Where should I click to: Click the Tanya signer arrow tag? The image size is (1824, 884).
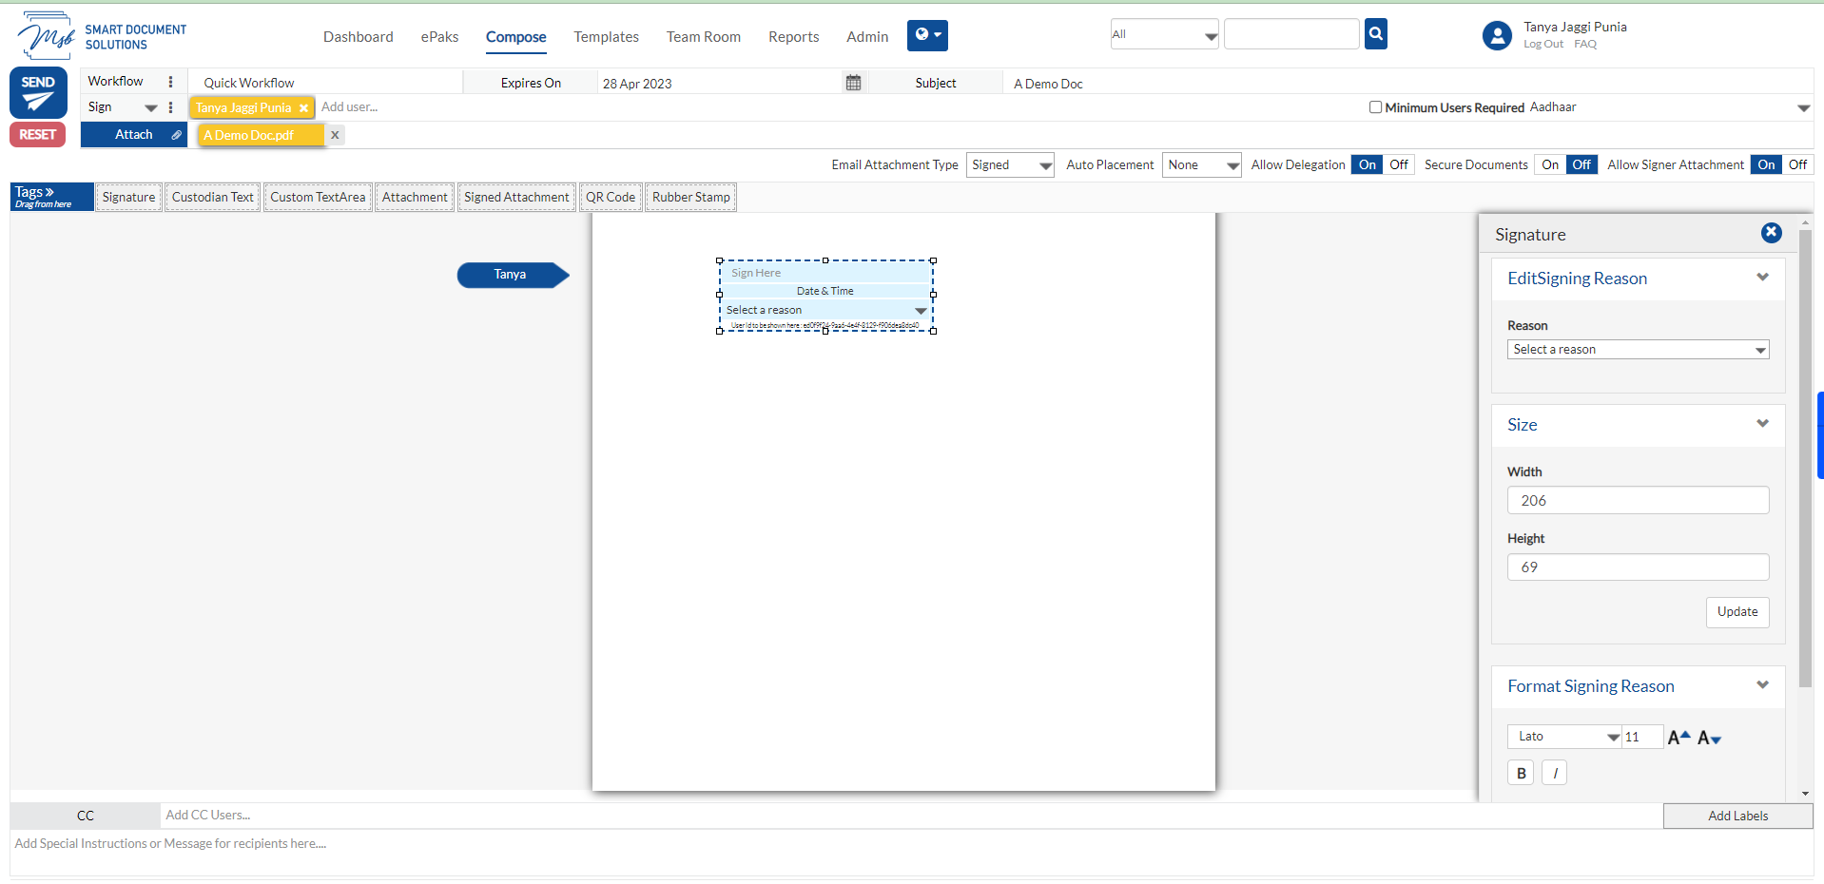point(513,275)
